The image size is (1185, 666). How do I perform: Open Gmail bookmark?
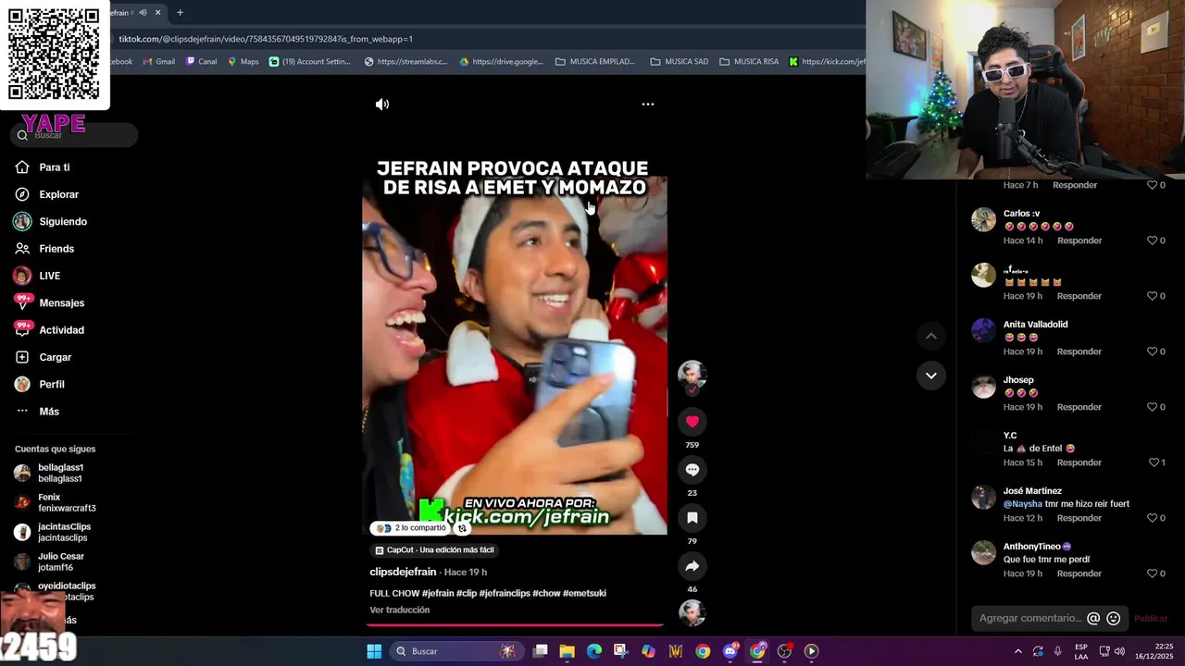click(158, 62)
